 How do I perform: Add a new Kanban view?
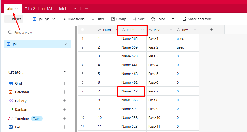tap(65, 110)
